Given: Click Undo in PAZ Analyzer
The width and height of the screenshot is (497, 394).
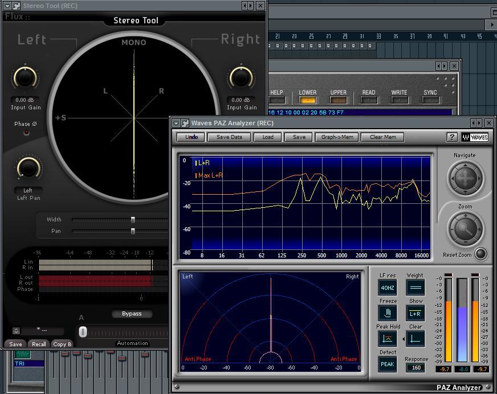Looking at the screenshot, I should pyautogui.click(x=191, y=137).
